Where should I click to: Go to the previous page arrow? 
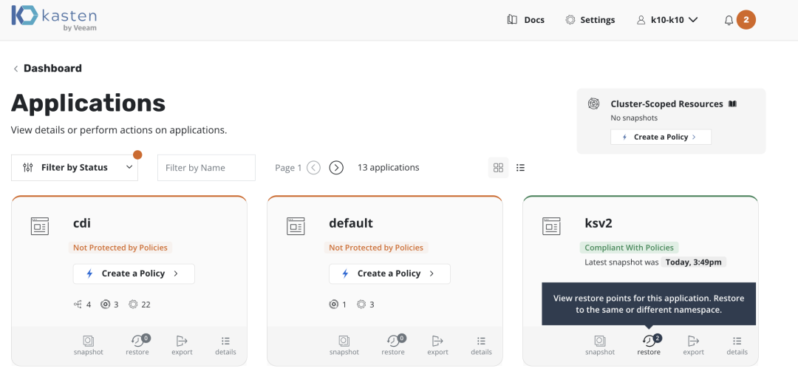(313, 167)
